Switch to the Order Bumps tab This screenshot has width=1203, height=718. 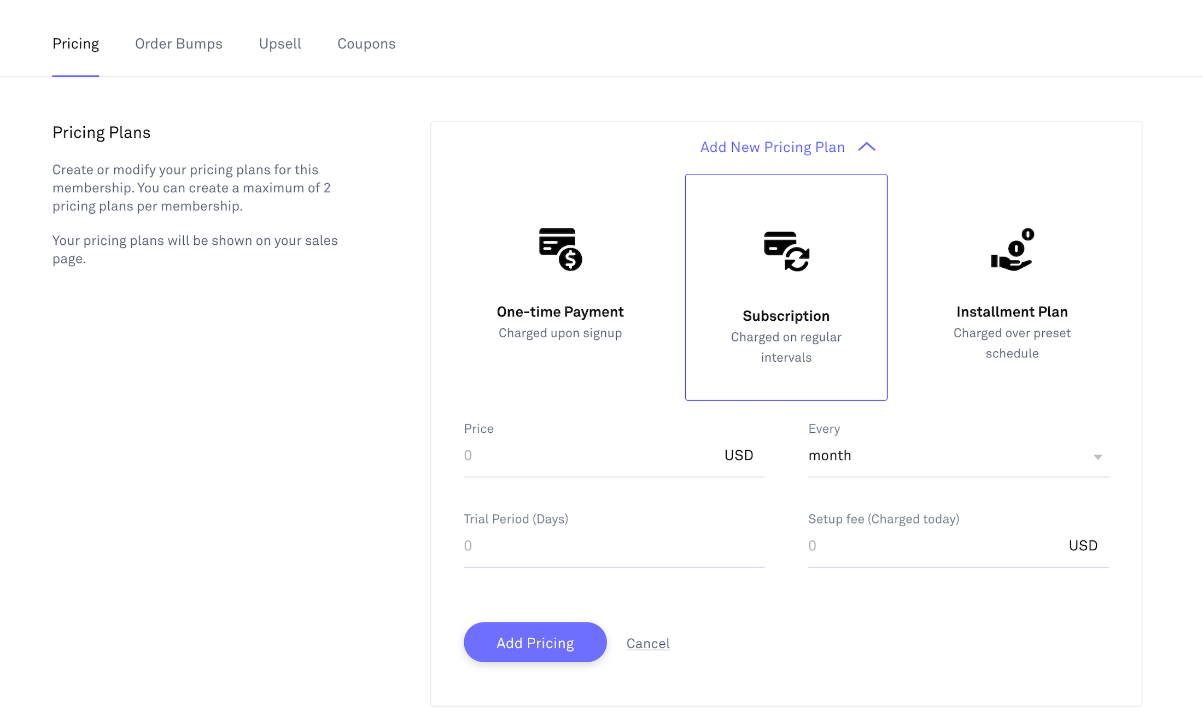(179, 44)
